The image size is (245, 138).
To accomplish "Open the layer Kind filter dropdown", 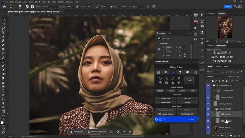I will [x=214, y=72].
